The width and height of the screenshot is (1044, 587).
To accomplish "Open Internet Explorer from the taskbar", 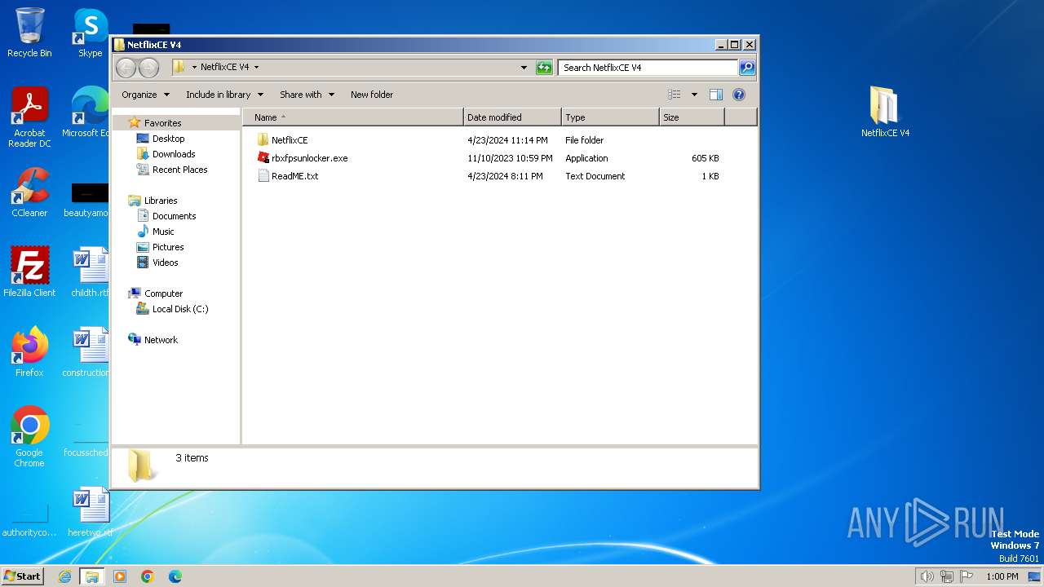I will click(x=65, y=576).
